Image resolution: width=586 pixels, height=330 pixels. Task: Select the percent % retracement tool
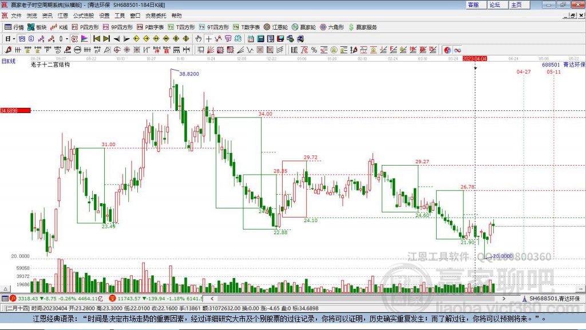click(x=314, y=50)
